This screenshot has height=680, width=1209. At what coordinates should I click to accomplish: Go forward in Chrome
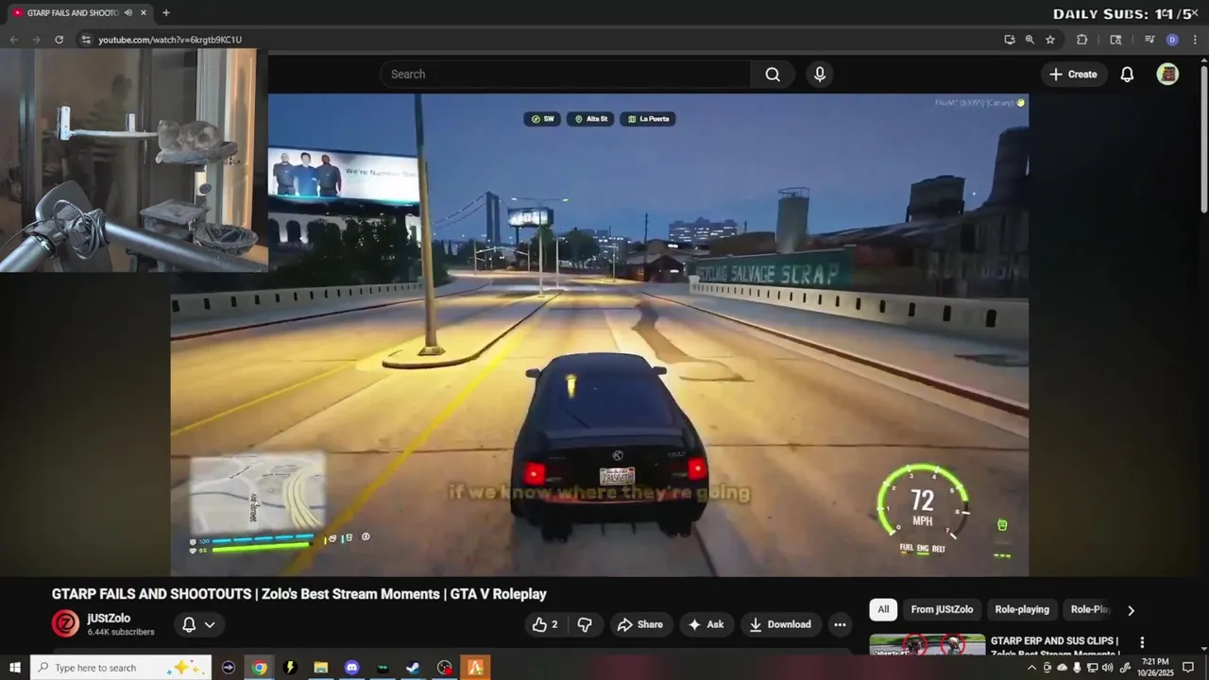coord(36,40)
